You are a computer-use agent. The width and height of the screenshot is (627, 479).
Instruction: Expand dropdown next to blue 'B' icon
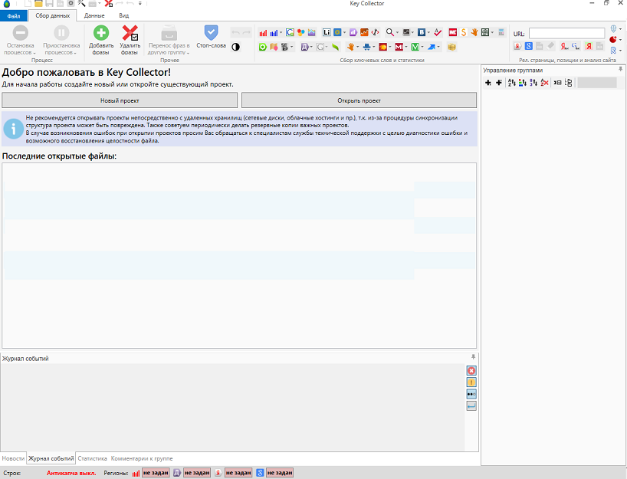428,33
